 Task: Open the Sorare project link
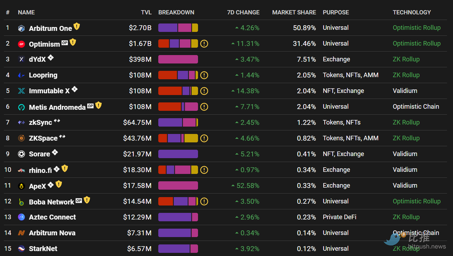[39, 154]
